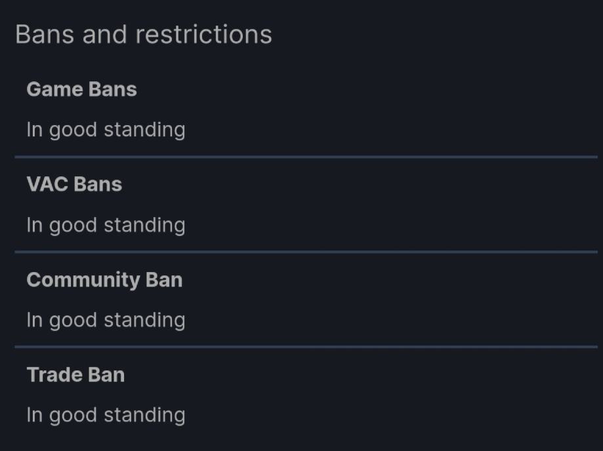Click divider line below Game Bans status
The height and width of the screenshot is (451, 603).
[306, 157]
